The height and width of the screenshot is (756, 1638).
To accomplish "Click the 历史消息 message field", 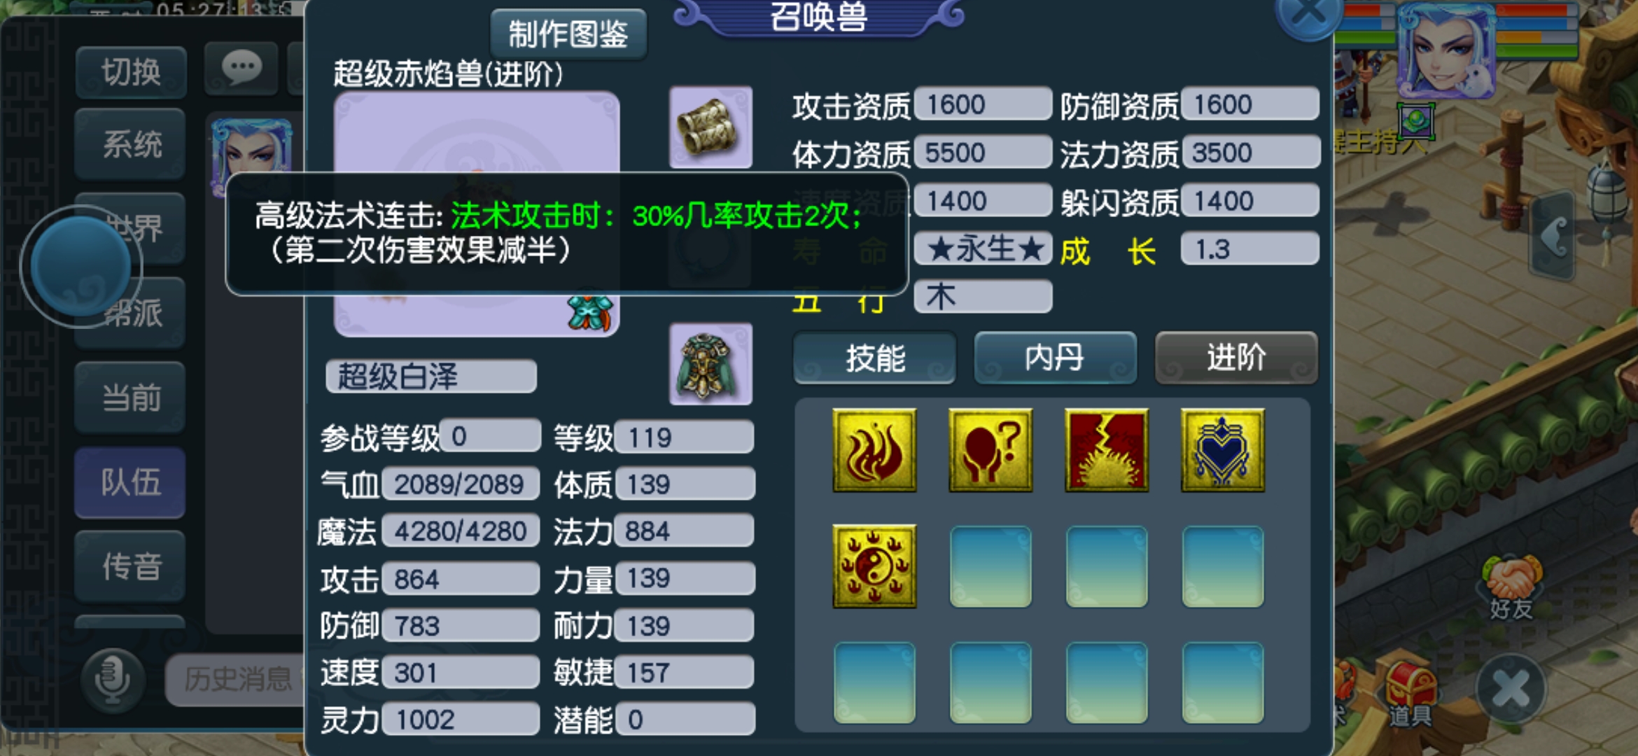I will (237, 679).
